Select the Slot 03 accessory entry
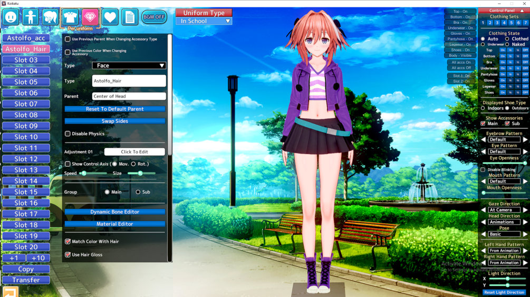Viewport: 530px width, 297px height. coord(26,60)
